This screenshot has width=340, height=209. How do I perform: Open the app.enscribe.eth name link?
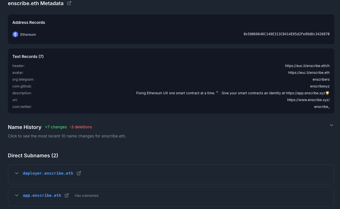tap(42, 195)
